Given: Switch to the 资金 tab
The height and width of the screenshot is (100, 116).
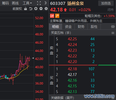Looking at the screenshot, I should click(x=68, y=27).
